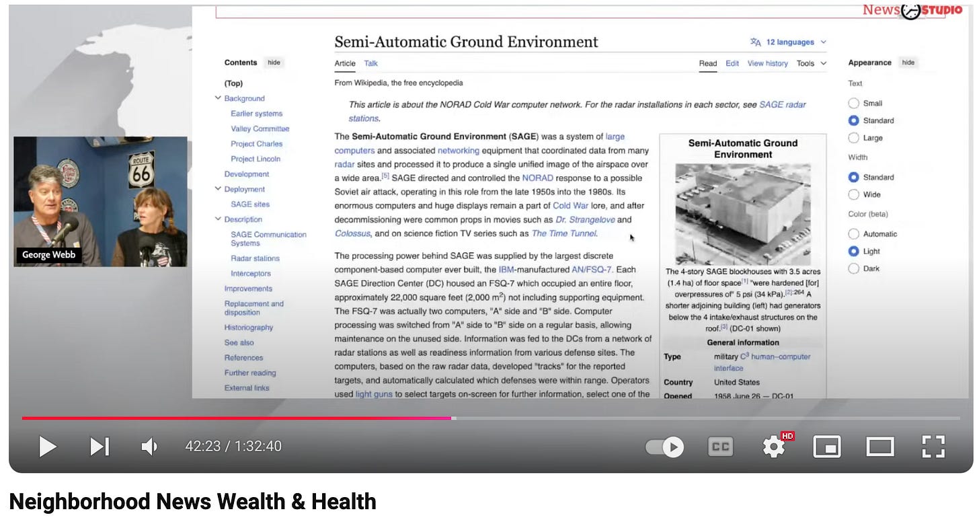This screenshot has height=526, width=979.
Task: Click the Colossus film link
Action: pyautogui.click(x=352, y=233)
